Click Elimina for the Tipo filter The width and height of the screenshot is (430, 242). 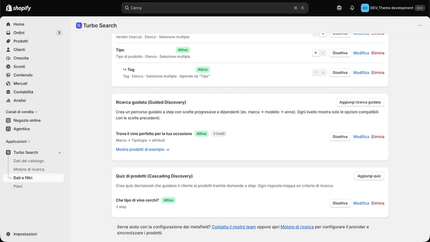pos(378,53)
